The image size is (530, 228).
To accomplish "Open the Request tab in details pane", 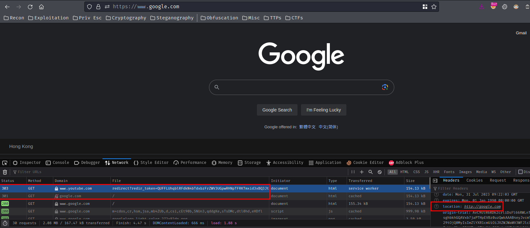I will click(498, 180).
